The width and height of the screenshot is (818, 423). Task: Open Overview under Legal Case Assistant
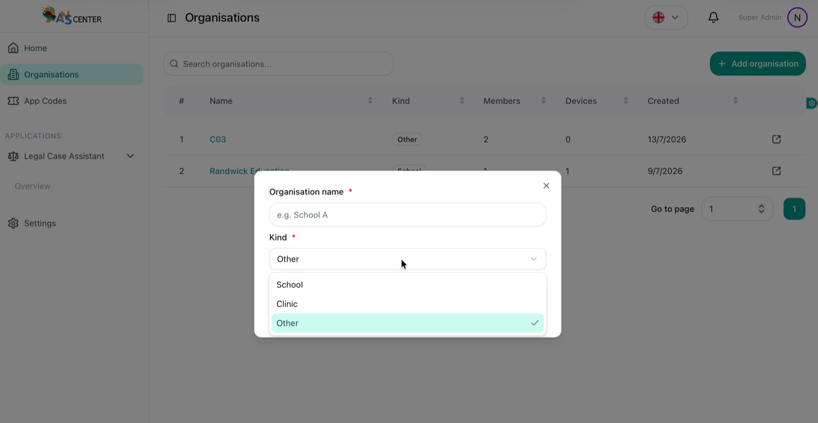[x=33, y=186]
